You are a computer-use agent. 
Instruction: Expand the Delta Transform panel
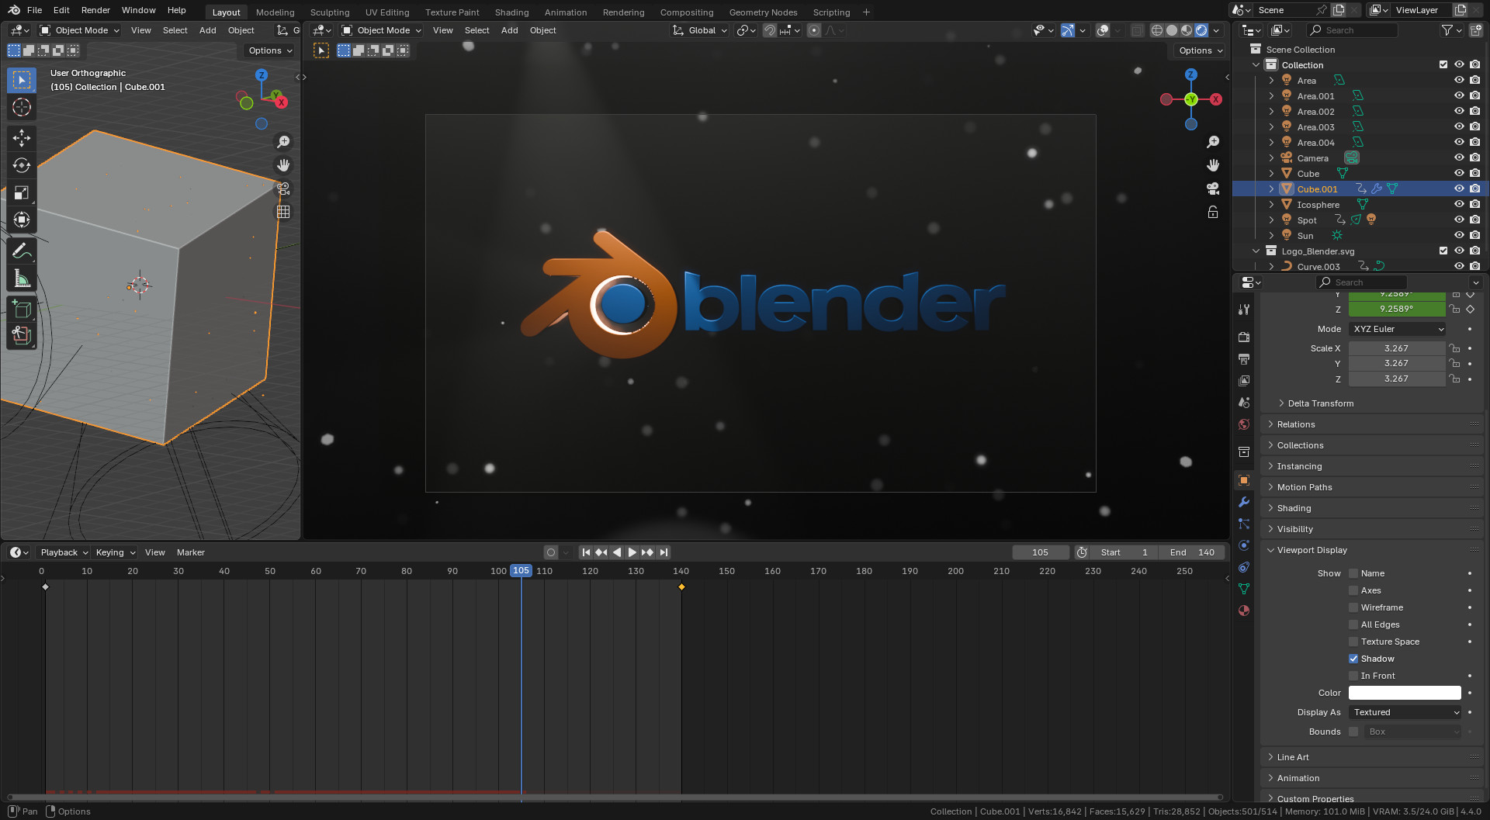(x=1321, y=403)
